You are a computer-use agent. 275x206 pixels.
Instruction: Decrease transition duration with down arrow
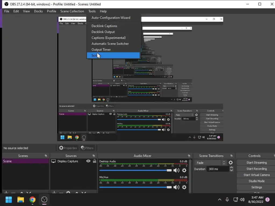[231, 170]
